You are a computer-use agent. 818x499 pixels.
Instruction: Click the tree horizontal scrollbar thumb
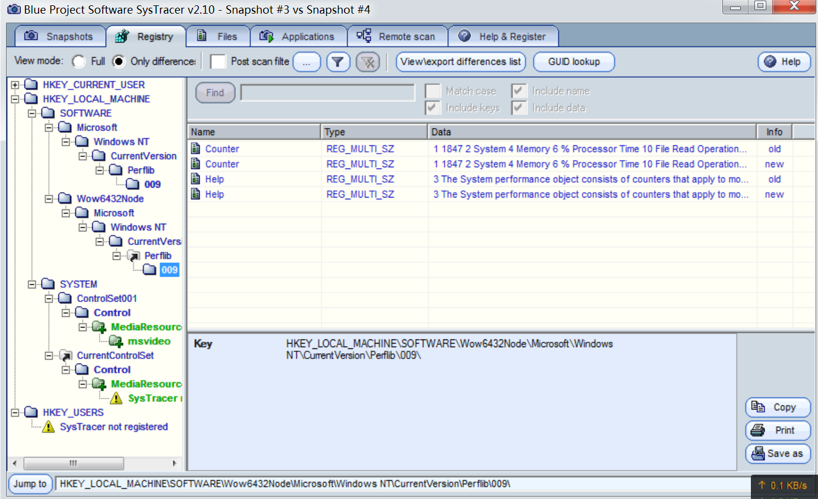coord(74,463)
